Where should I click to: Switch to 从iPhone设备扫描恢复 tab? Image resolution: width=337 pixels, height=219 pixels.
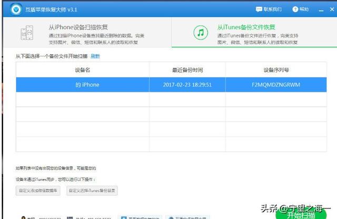click(87, 33)
